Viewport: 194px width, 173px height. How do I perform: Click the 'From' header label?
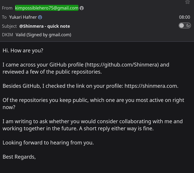[x=7, y=8]
